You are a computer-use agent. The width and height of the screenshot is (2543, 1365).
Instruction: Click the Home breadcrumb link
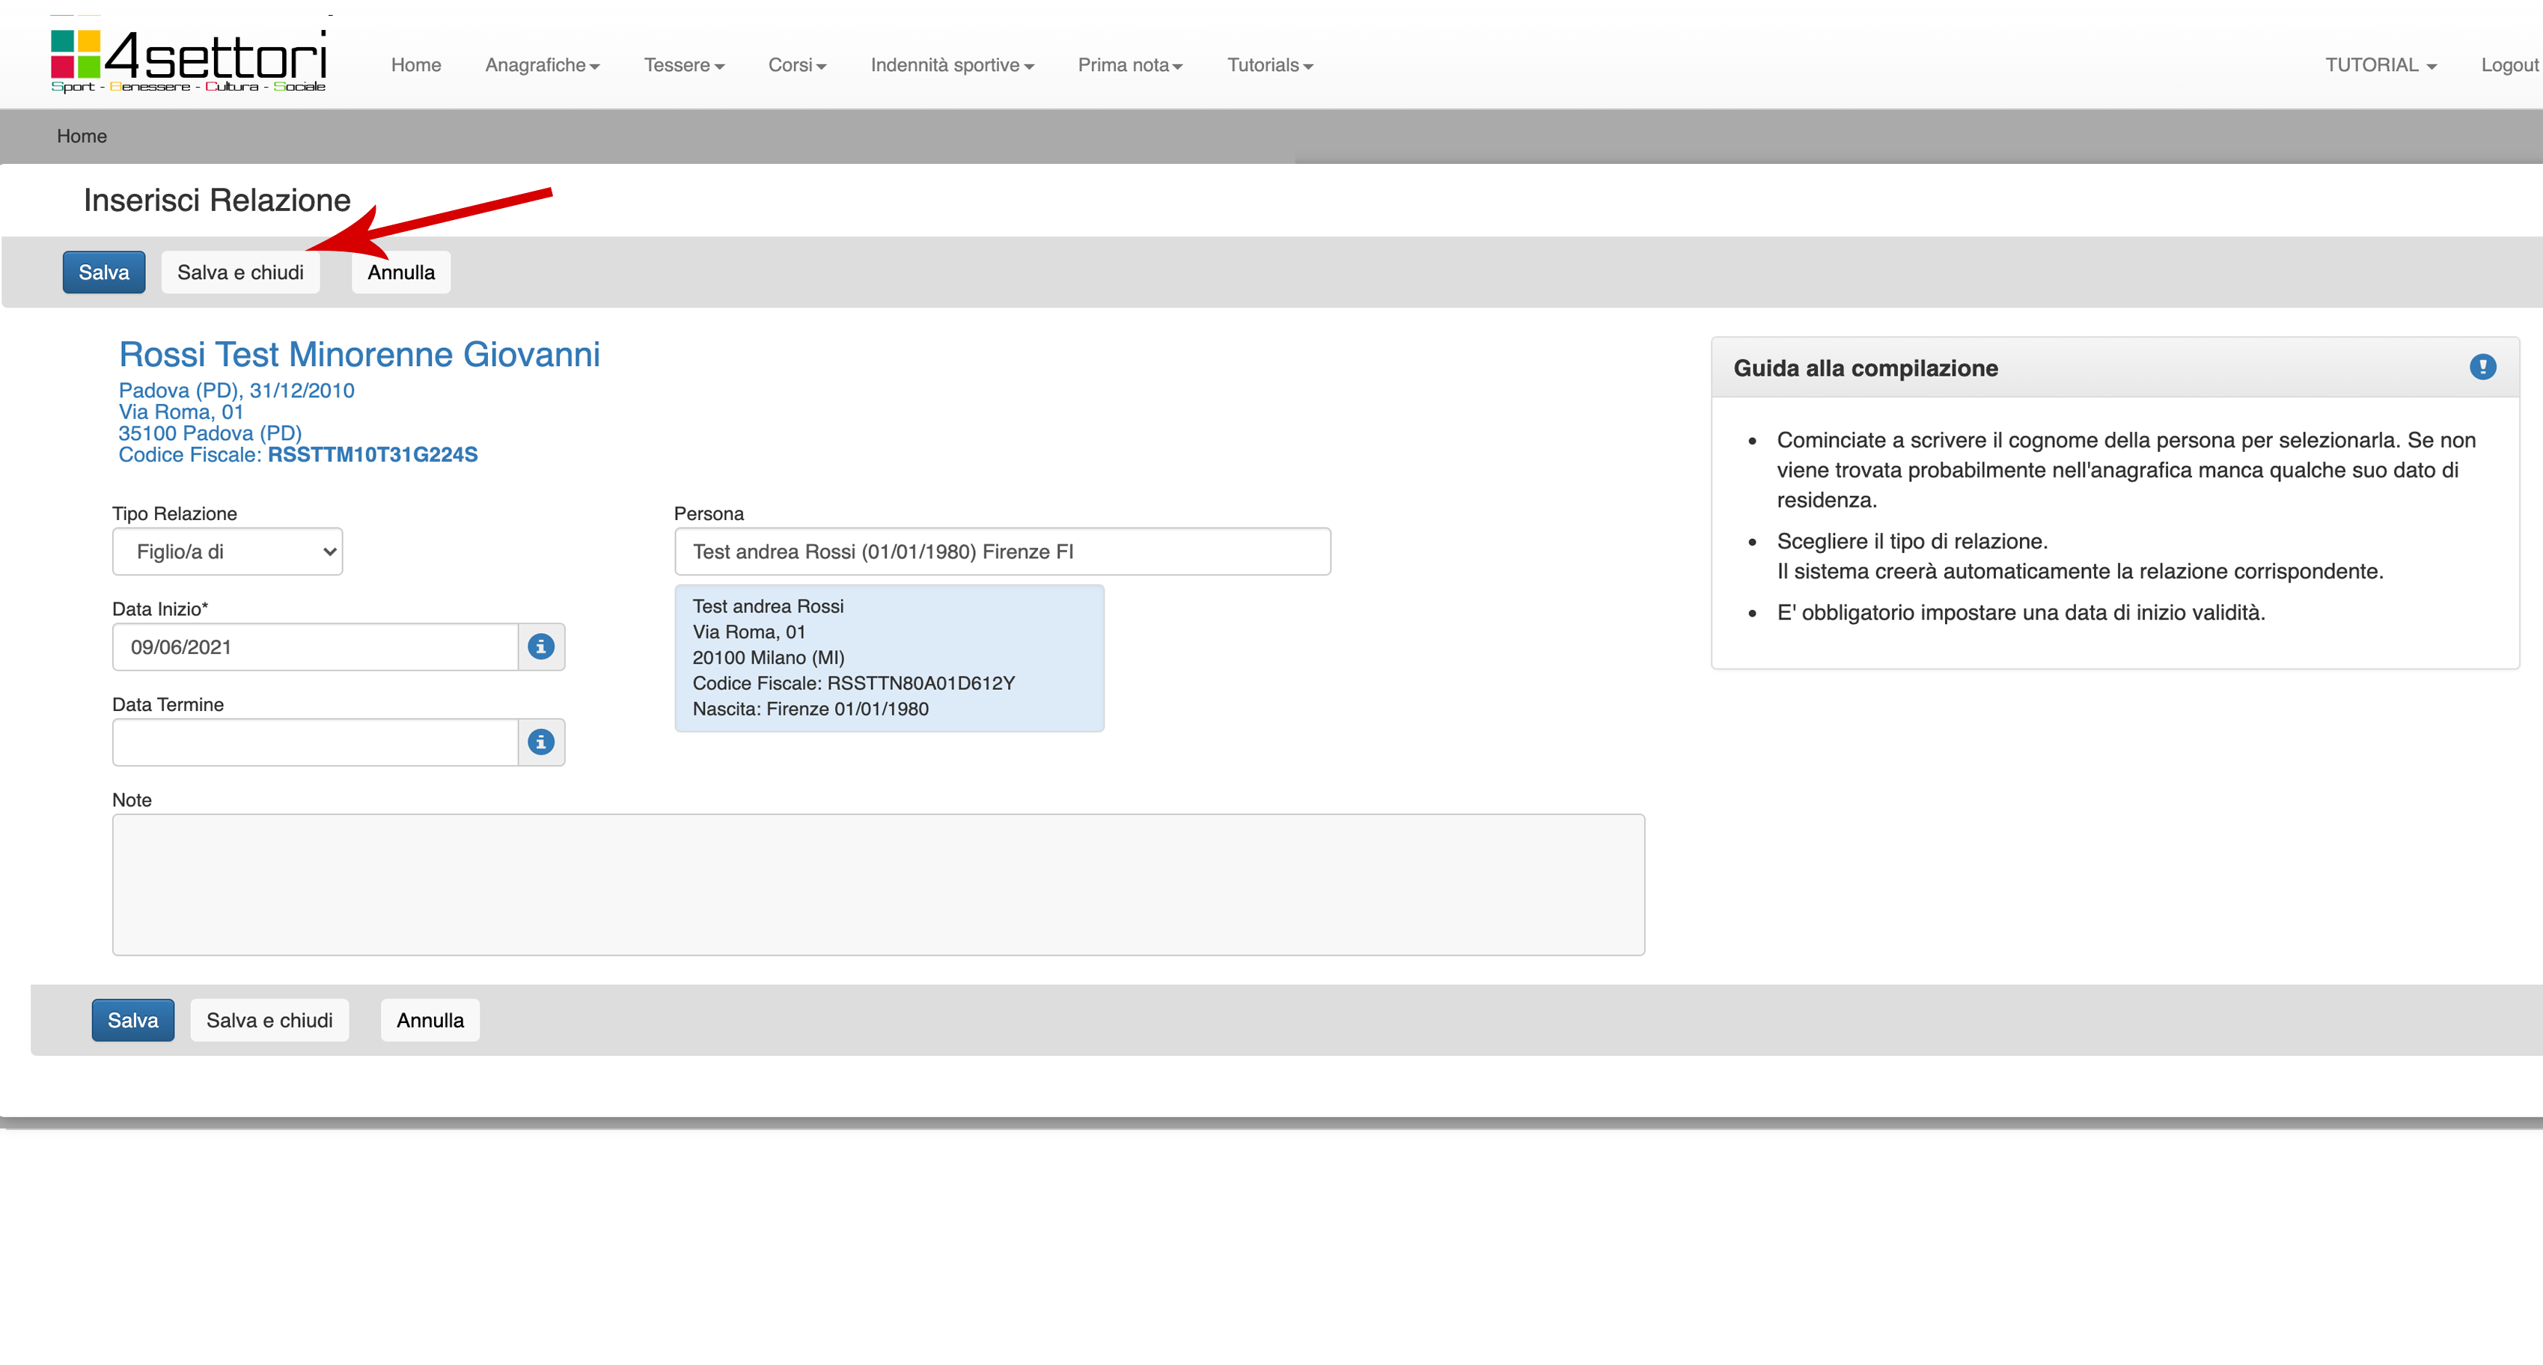coord(82,136)
